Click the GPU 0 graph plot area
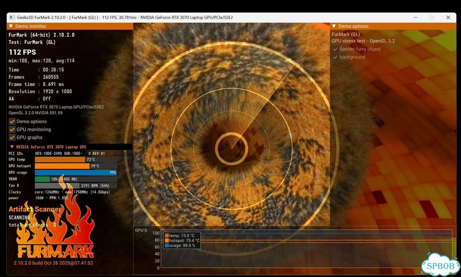 coord(306,249)
